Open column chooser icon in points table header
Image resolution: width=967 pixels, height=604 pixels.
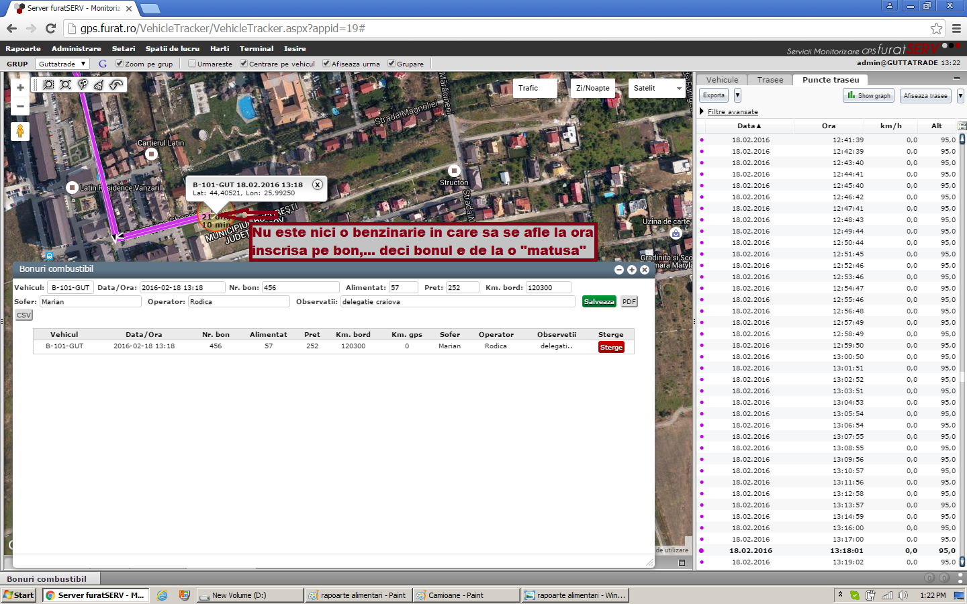pos(962,126)
